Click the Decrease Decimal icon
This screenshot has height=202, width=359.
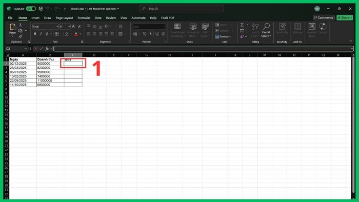[163, 34]
